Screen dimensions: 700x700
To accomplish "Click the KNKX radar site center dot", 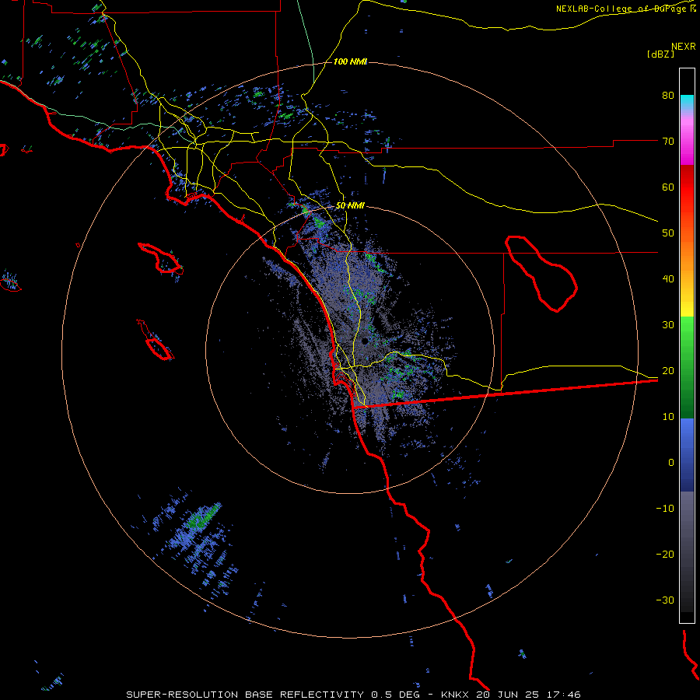I will point(365,341).
